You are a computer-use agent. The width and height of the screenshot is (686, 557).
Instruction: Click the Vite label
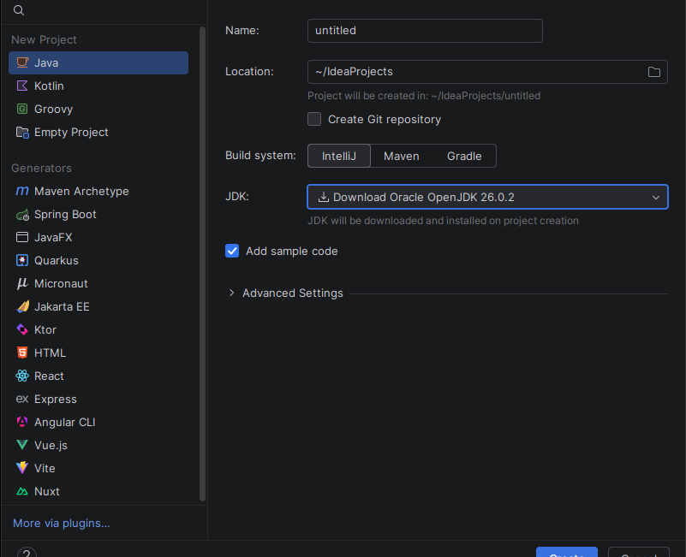(x=45, y=469)
